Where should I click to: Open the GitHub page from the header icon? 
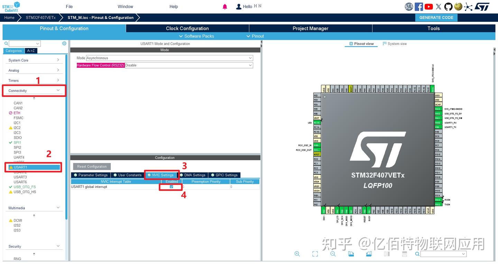point(448,6)
